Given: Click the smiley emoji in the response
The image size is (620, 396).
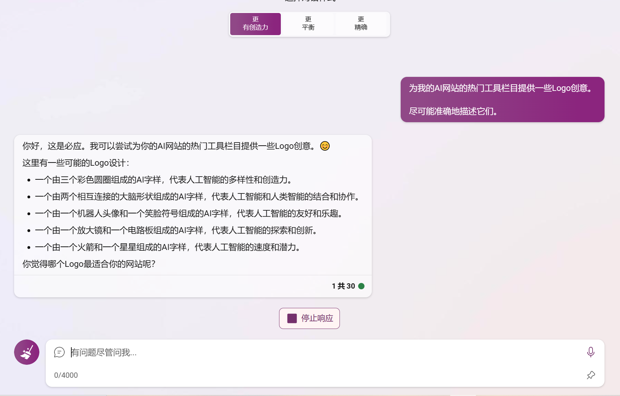Looking at the screenshot, I should click(x=325, y=146).
